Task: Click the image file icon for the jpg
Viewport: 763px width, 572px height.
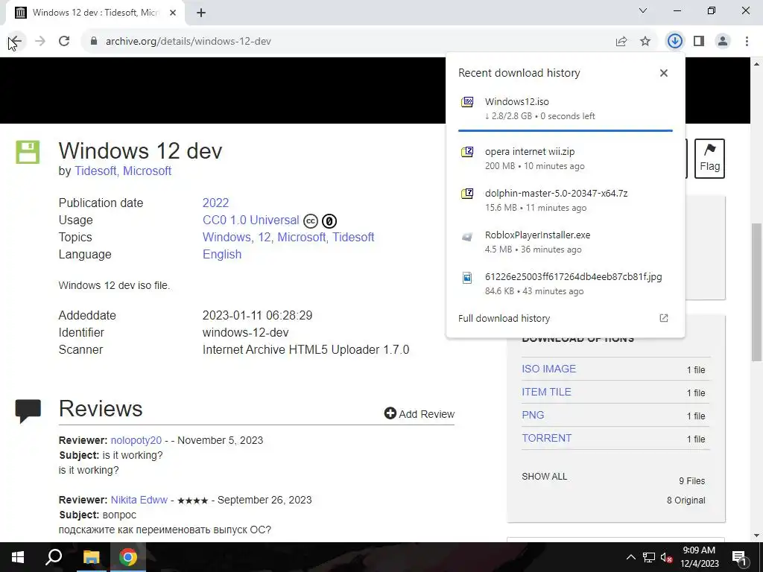Action: pos(467,278)
